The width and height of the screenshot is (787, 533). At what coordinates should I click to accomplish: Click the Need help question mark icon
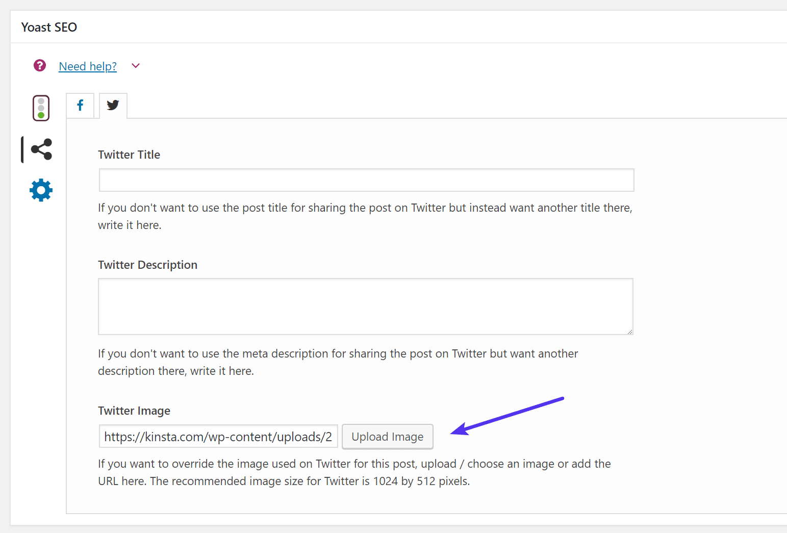coord(40,65)
